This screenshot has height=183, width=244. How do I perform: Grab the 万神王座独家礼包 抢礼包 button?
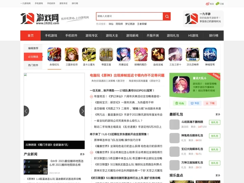coord(215,163)
